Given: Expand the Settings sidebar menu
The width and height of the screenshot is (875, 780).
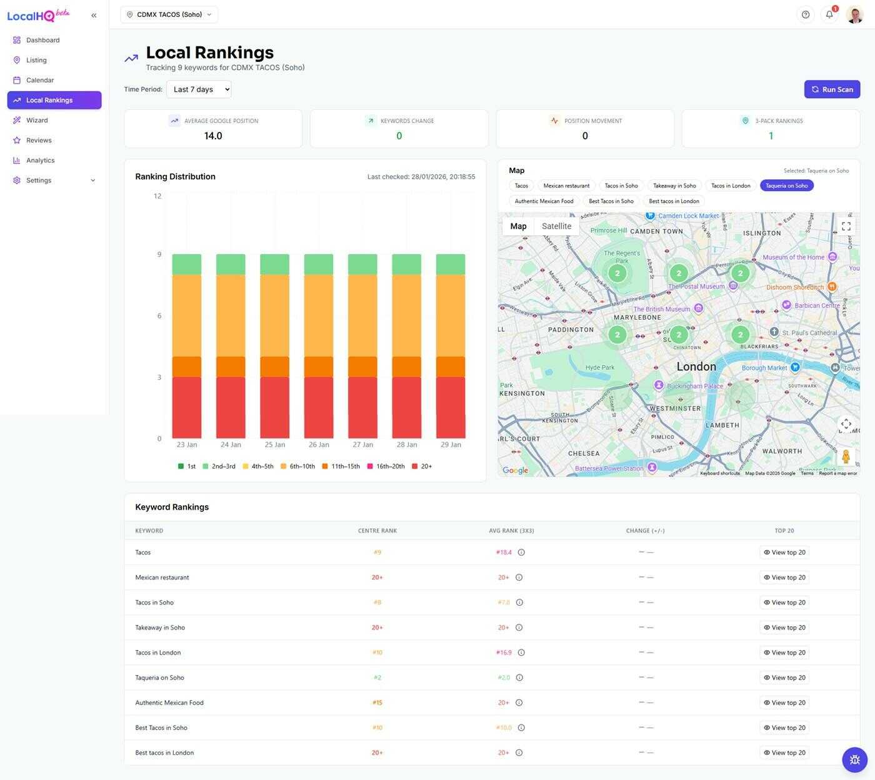Looking at the screenshot, I should coord(54,180).
